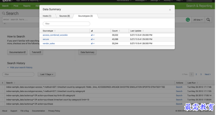This screenshot has height=115, width=216.
Task: Run Search for top limit=20 categoryId query
Action: 179,96
